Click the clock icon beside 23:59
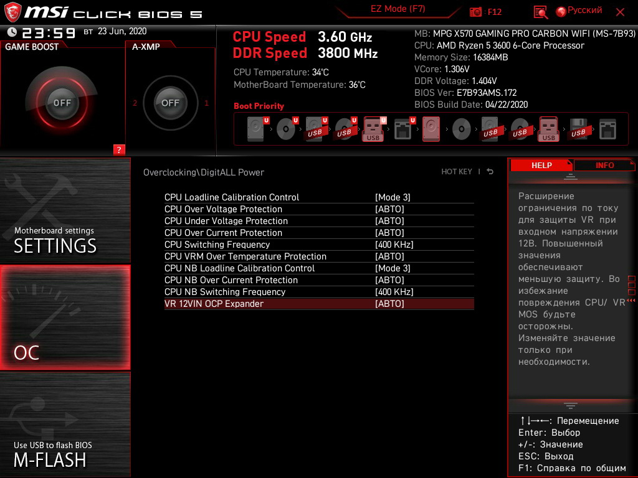 point(12,32)
